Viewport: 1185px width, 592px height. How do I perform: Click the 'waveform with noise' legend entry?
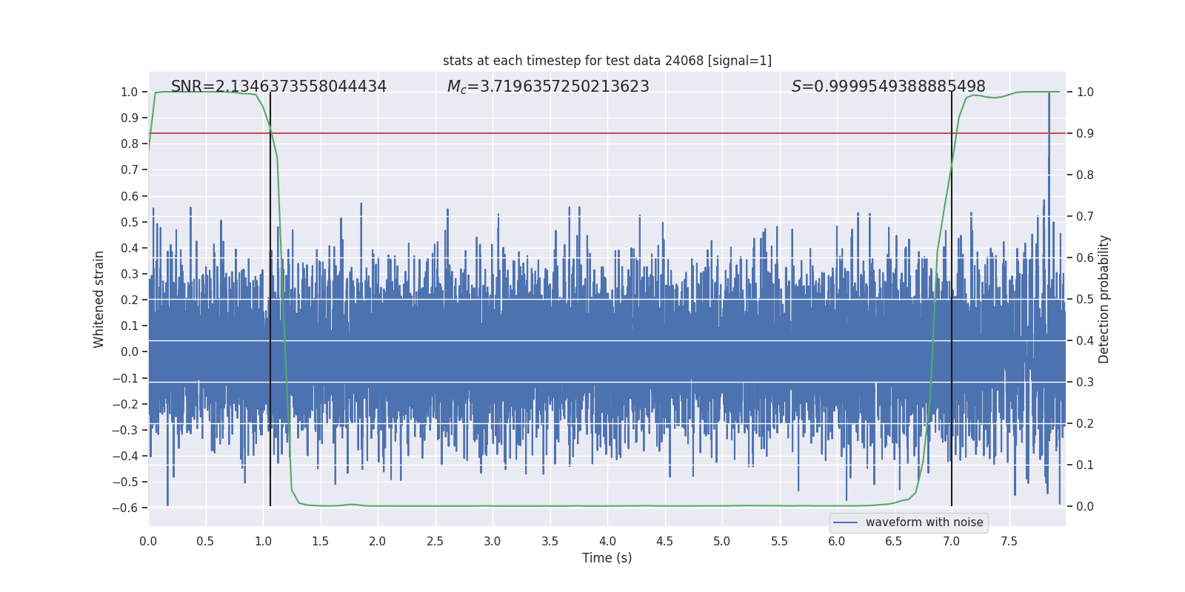(924, 522)
